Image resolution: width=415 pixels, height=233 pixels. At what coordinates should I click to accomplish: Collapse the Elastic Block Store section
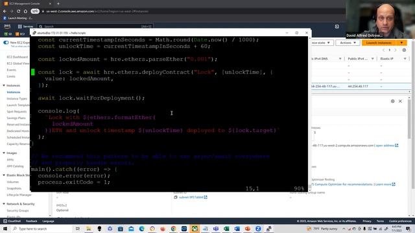click(4, 175)
